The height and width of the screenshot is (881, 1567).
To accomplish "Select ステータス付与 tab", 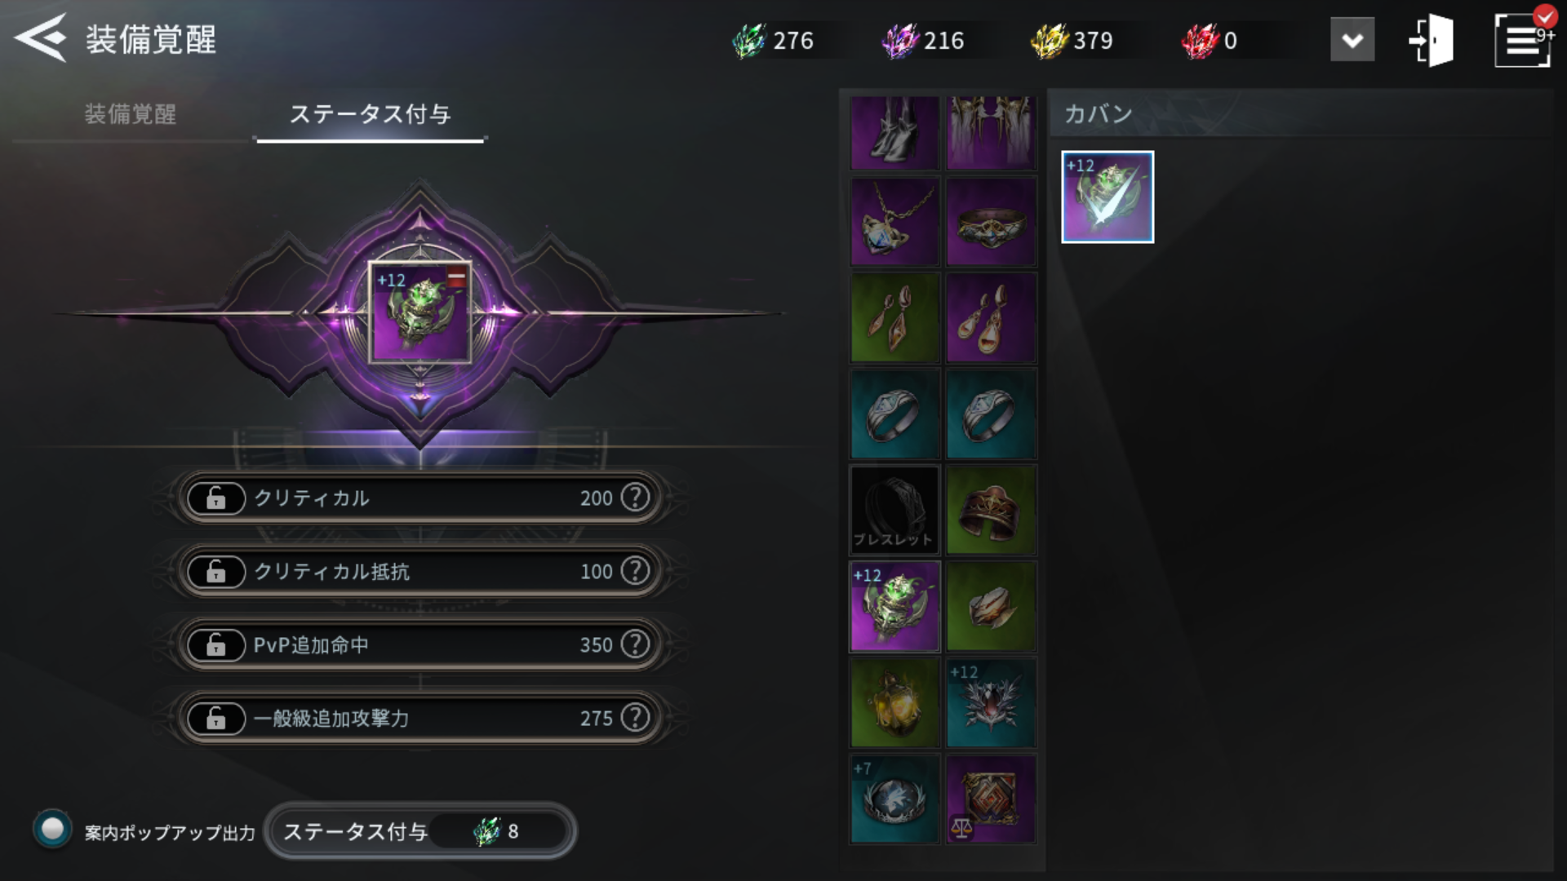I will coord(371,114).
